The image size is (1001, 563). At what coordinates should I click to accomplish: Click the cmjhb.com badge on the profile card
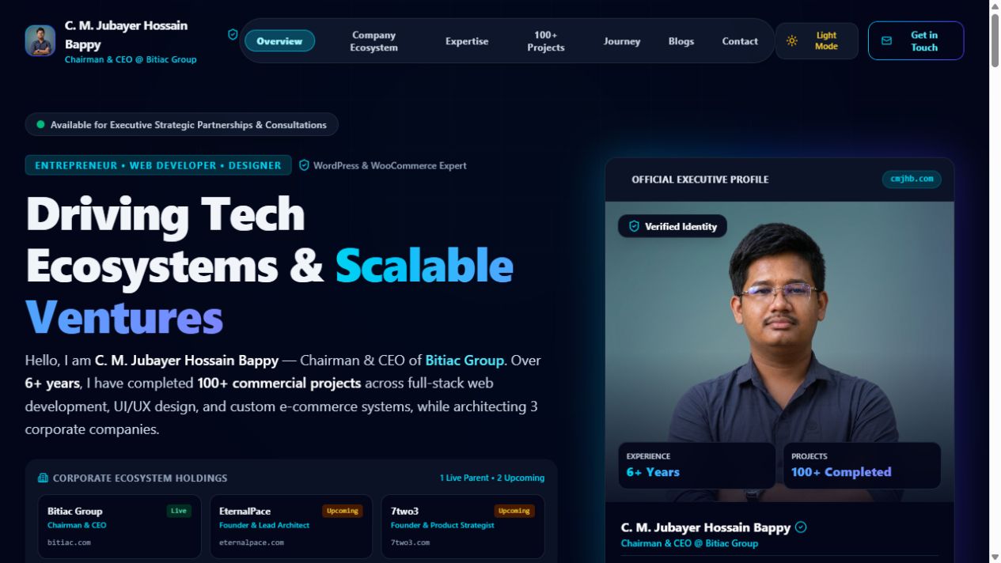pyautogui.click(x=912, y=179)
